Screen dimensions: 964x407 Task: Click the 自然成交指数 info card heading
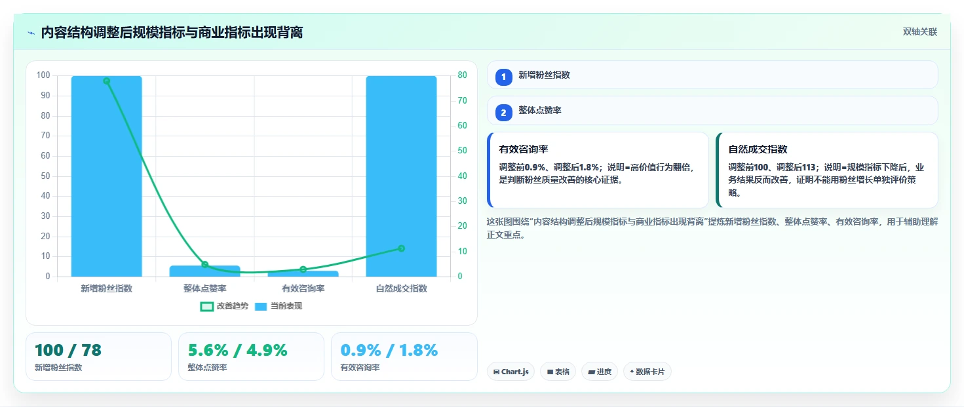tap(758, 149)
